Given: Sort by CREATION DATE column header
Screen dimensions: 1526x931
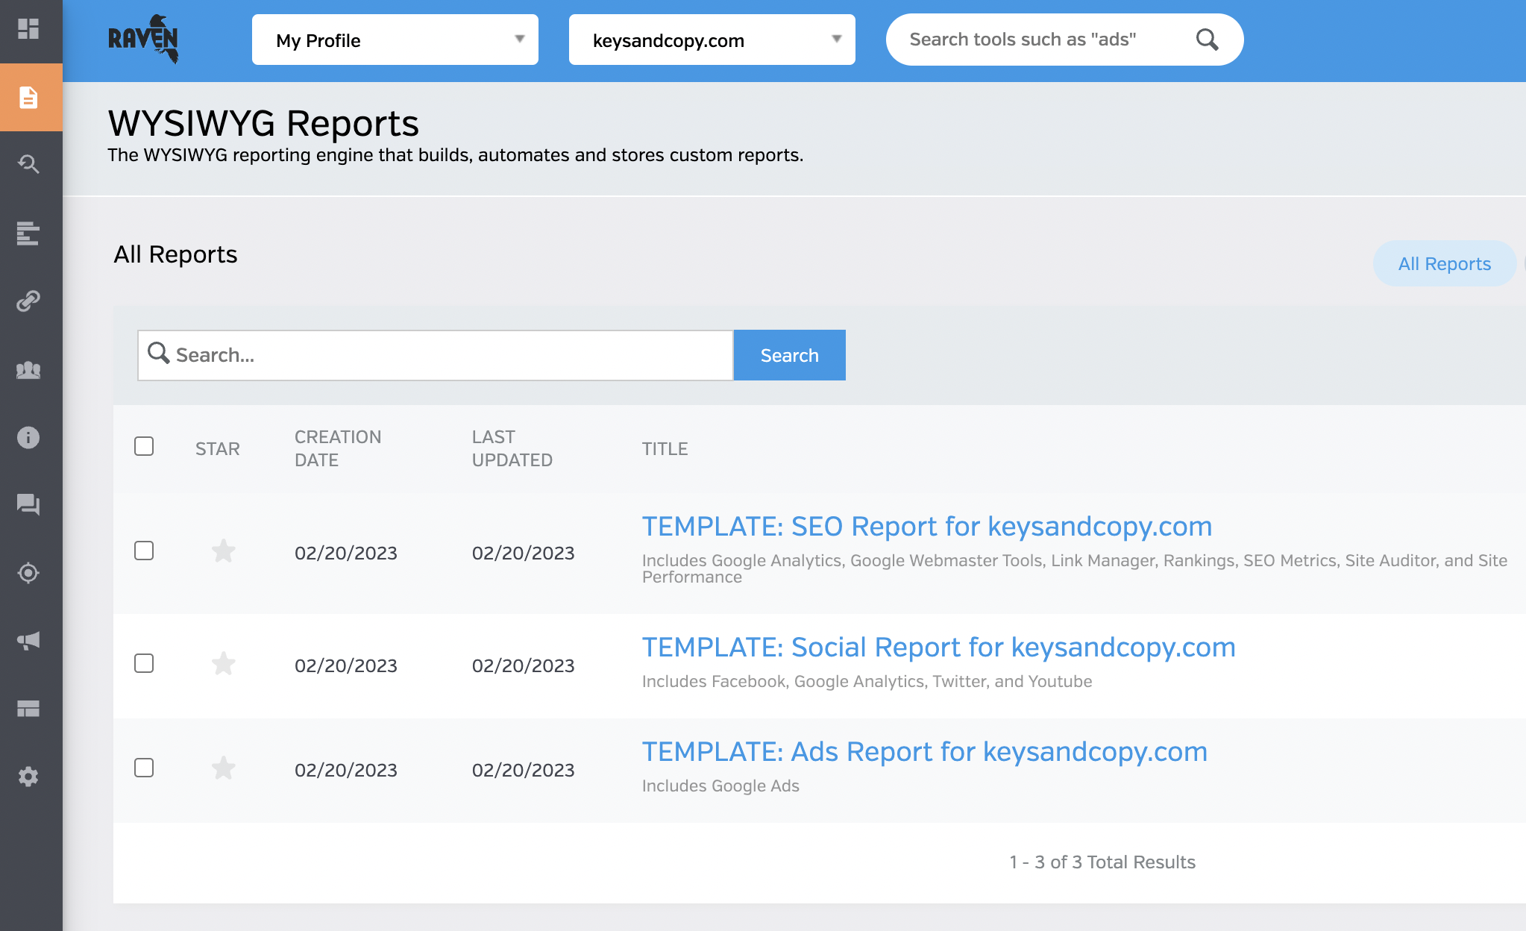Looking at the screenshot, I should point(338,448).
